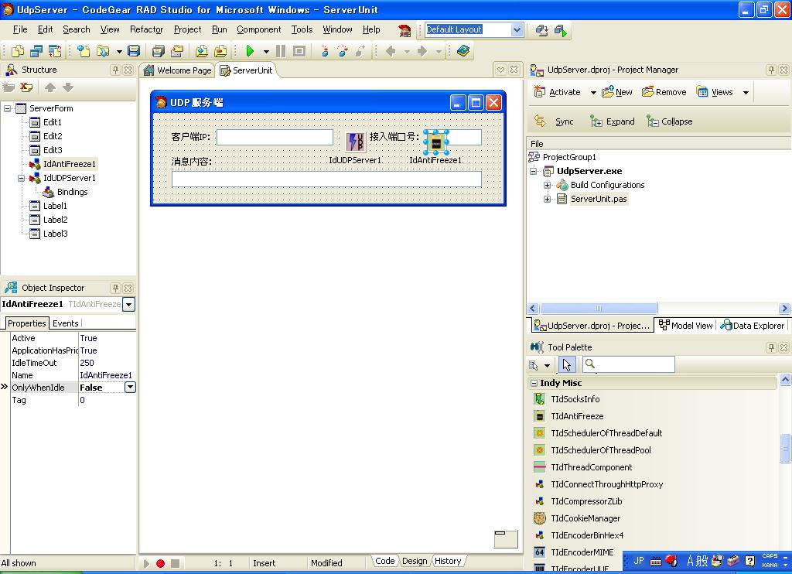Switch to the Events tab in Object Inspector

click(65, 323)
